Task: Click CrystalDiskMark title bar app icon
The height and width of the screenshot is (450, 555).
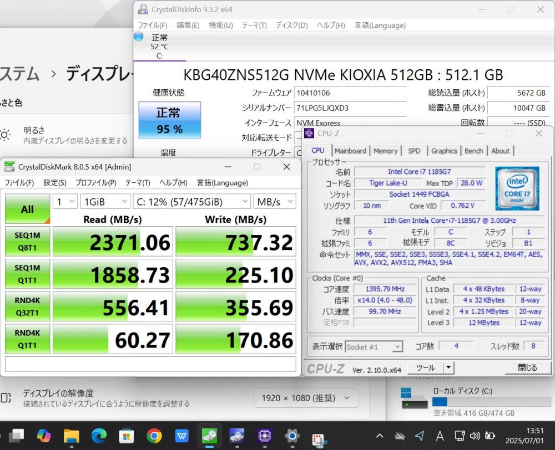Action: [9, 166]
